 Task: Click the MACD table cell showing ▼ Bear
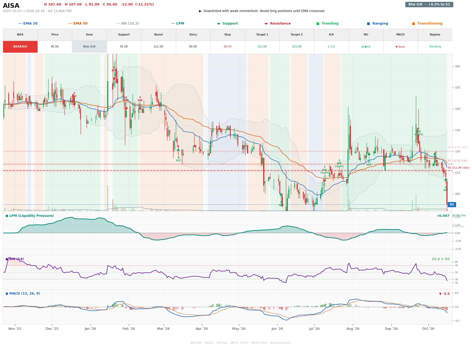coord(401,47)
